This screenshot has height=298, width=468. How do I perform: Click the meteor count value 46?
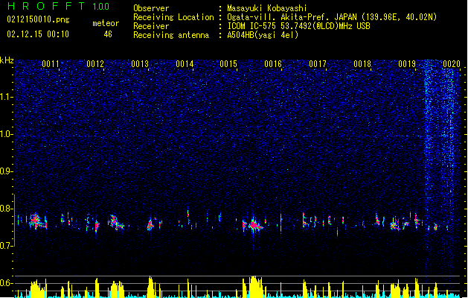pyautogui.click(x=108, y=34)
